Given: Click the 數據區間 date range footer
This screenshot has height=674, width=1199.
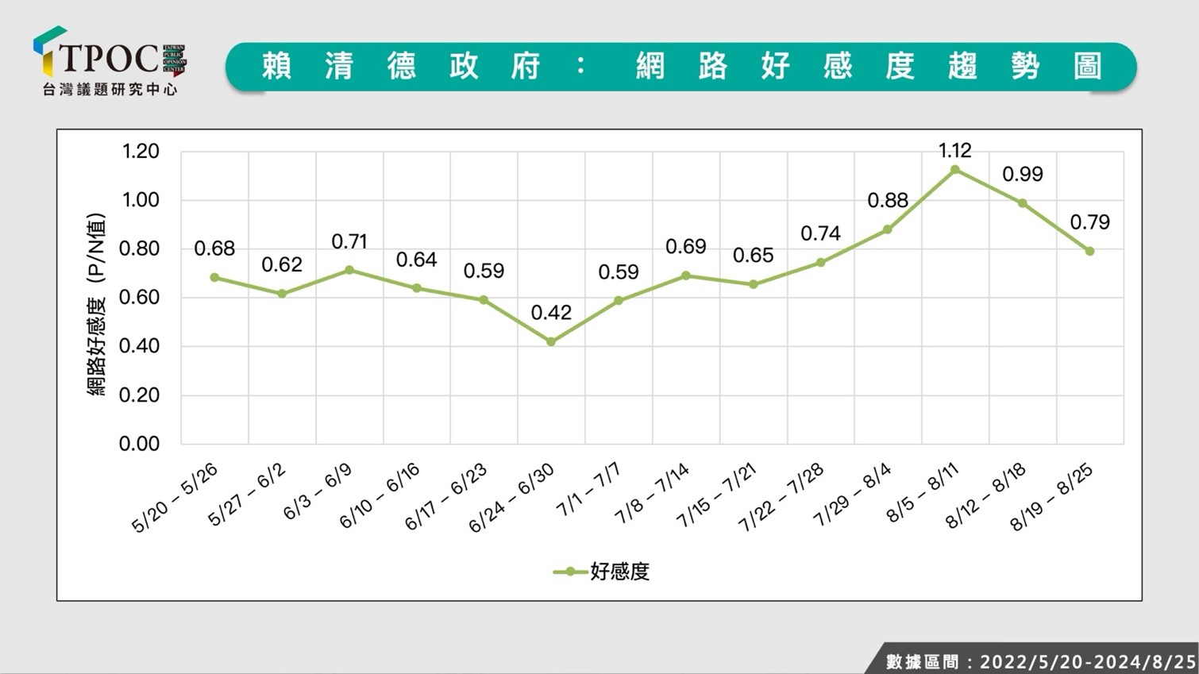Looking at the screenshot, I should (1041, 661).
